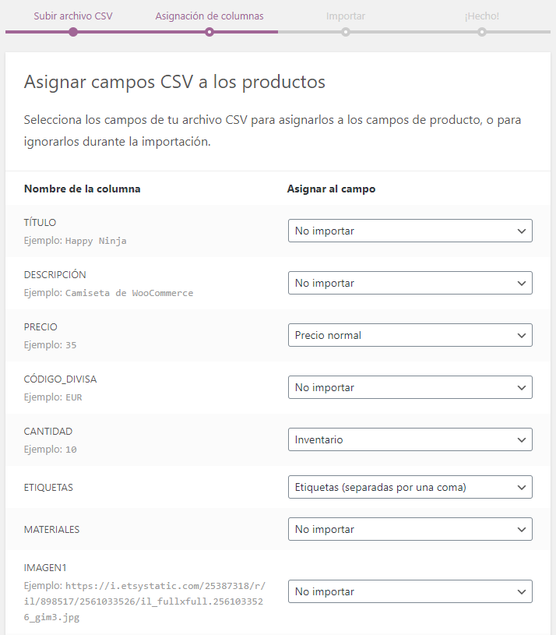Go to the Subir archivo CSV step
The image size is (556, 635).
point(73,16)
